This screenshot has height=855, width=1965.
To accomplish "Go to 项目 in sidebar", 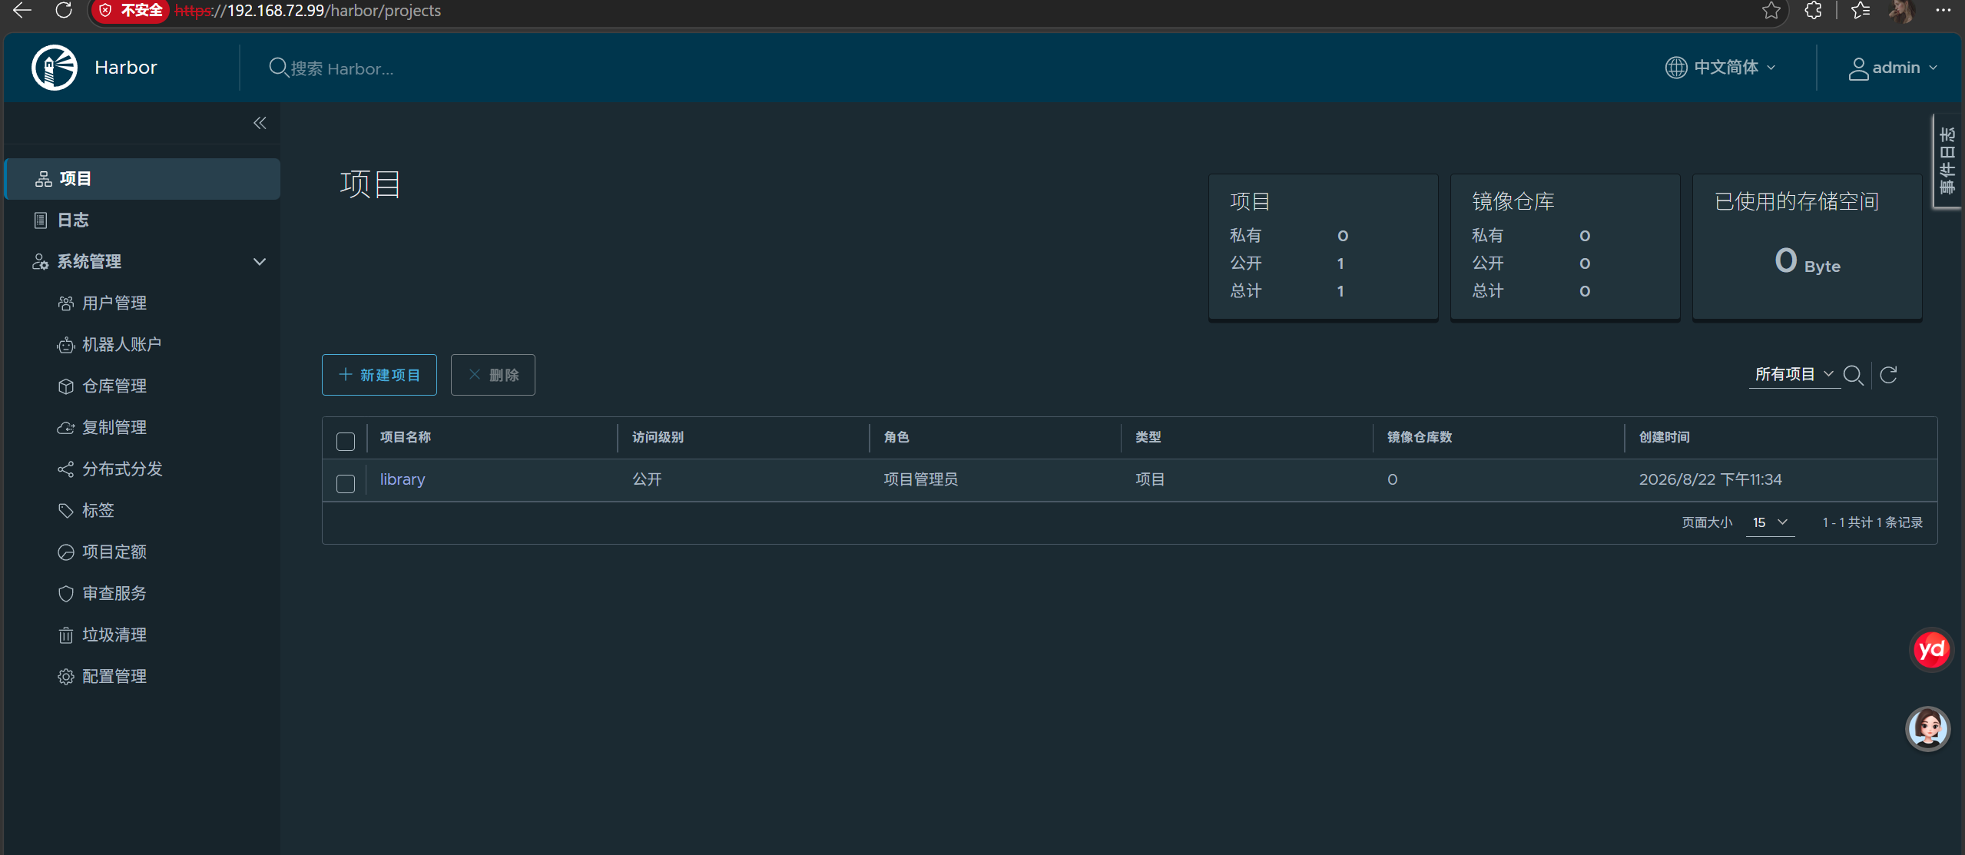I will (x=142, y=179).
